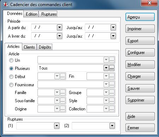Open the Ruptures (2) dropdown
This screenshot has width=159, height=137.
[x=112, y=126]
